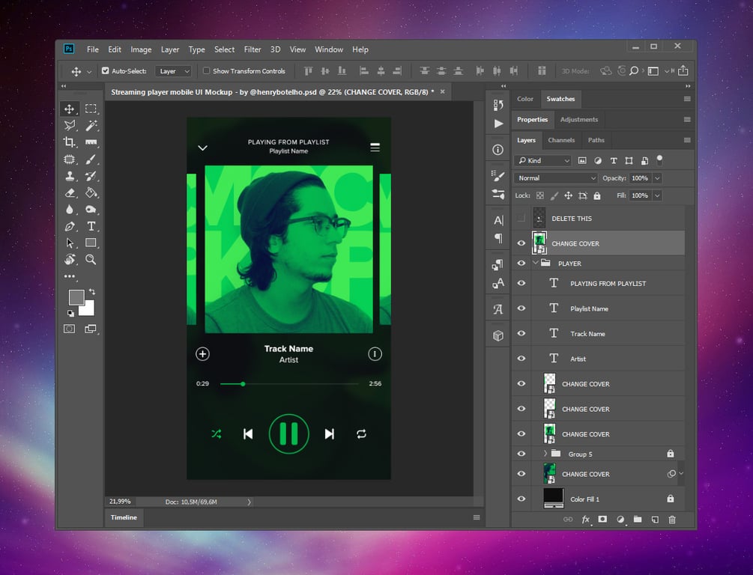Hide the Color Fill 1 layer
This screenshot has height=575, width=753.
pos(521,499)
